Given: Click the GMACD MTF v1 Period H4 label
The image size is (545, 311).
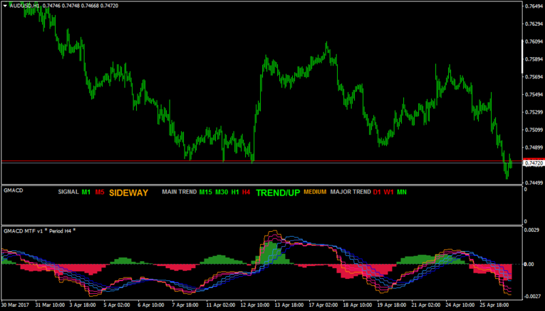Looking at the screenshot, I should click(x=40, y=231).
